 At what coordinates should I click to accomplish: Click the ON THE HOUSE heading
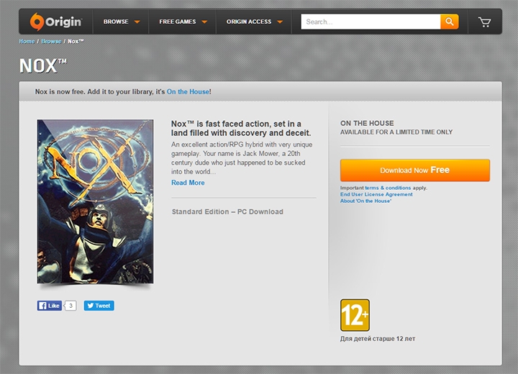tap(367, 123)
